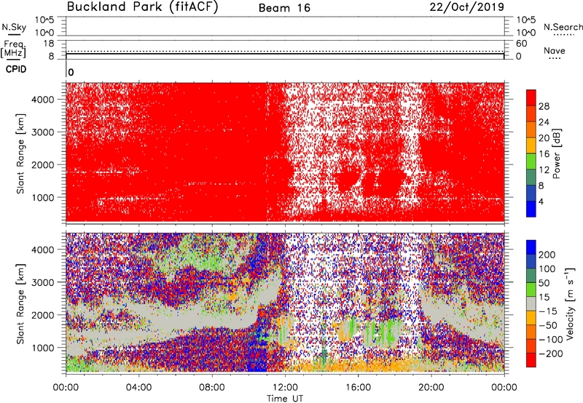Select the 15 label on Velocity colorbar

(x=544, y=298)
